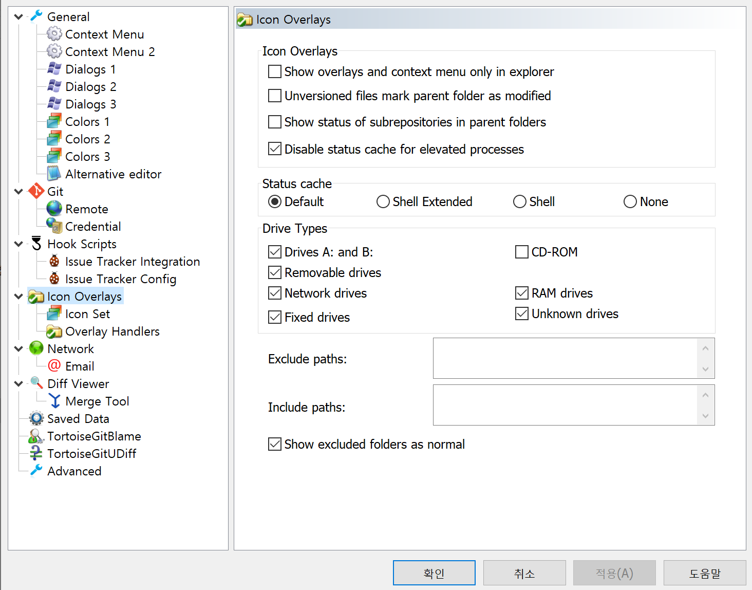The image size is (752, 590).
Task: Click the Colors 2 palette icon
Action: pos(54,139)
